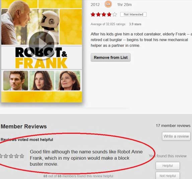Screen dimensions: 192x179
Task: Rate the movie five stars
Action: coord(115,14)
